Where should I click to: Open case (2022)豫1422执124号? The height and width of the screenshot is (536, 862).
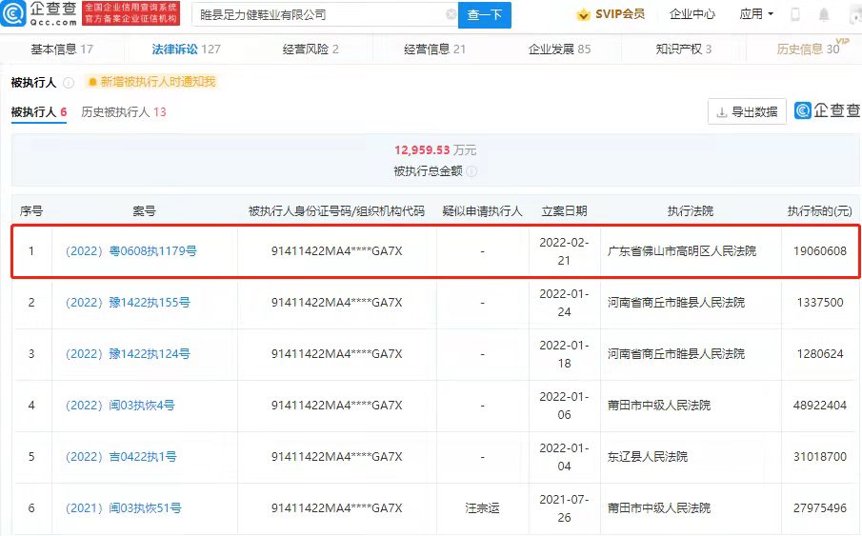pos(128,354)
